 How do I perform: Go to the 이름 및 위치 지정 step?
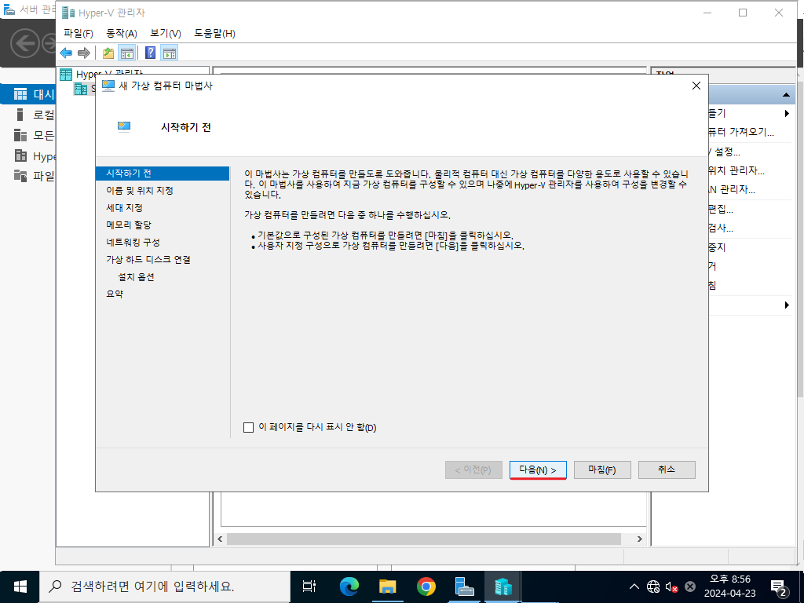pyautogui.click(x=140, y=191)
